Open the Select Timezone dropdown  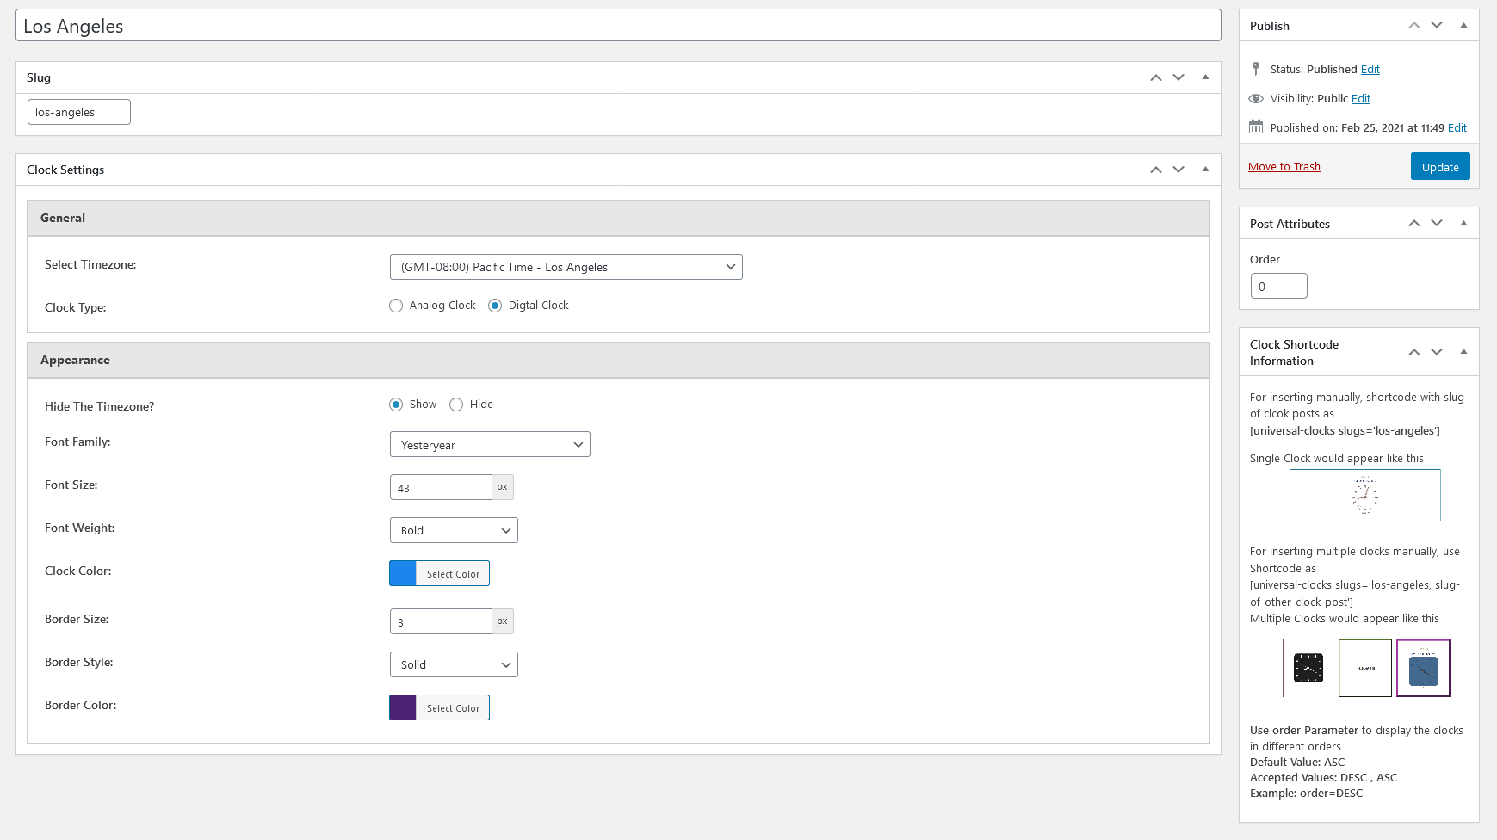[x=566, y=267]
